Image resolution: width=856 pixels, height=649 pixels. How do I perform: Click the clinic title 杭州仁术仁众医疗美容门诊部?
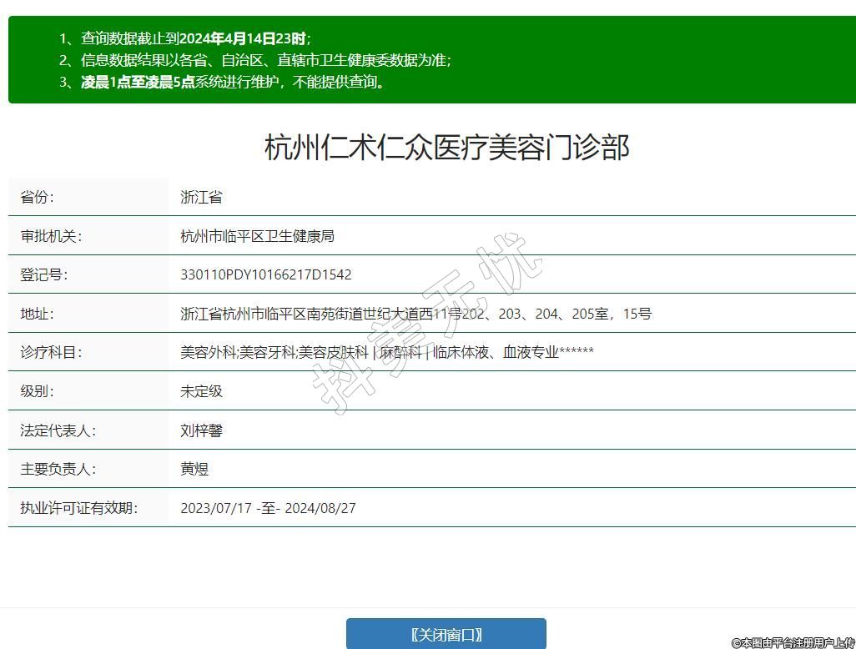(x=446, y=148)
